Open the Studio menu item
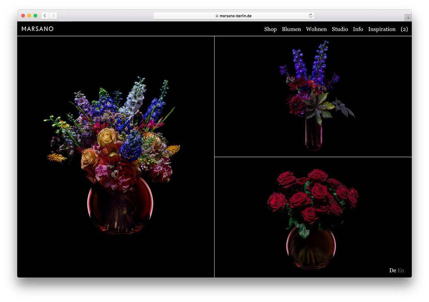 coord(340,29)
